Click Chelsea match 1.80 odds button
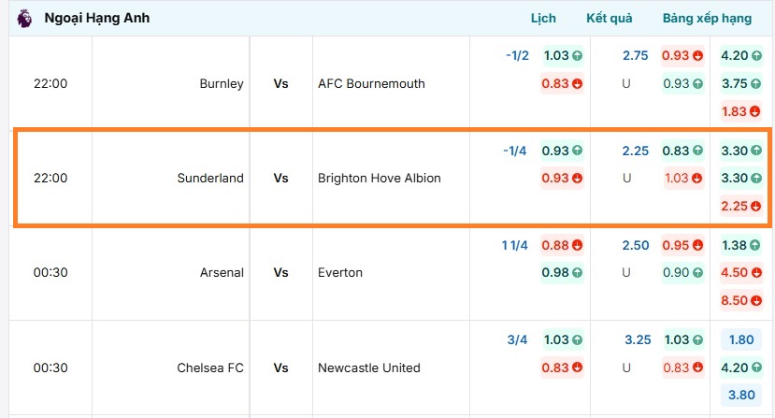Image resolution: width=775 pixels, height=418 pixels. pos(740,340)
